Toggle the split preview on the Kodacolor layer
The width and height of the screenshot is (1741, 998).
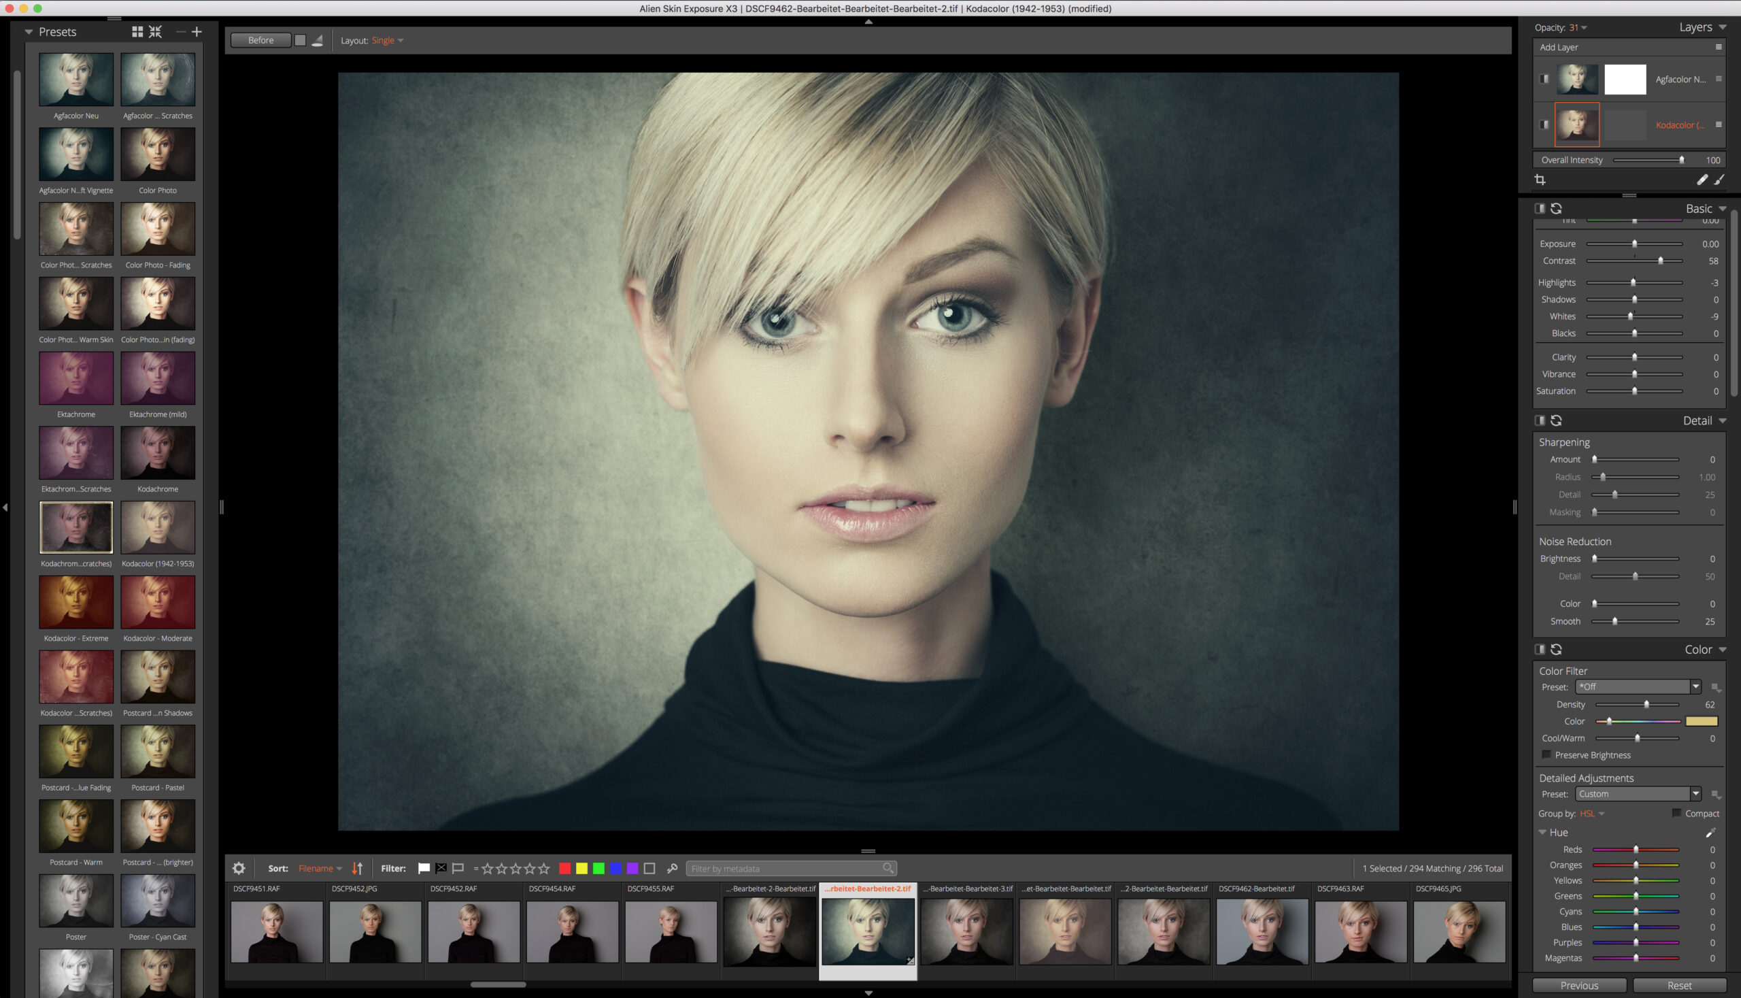[1544, 124]
